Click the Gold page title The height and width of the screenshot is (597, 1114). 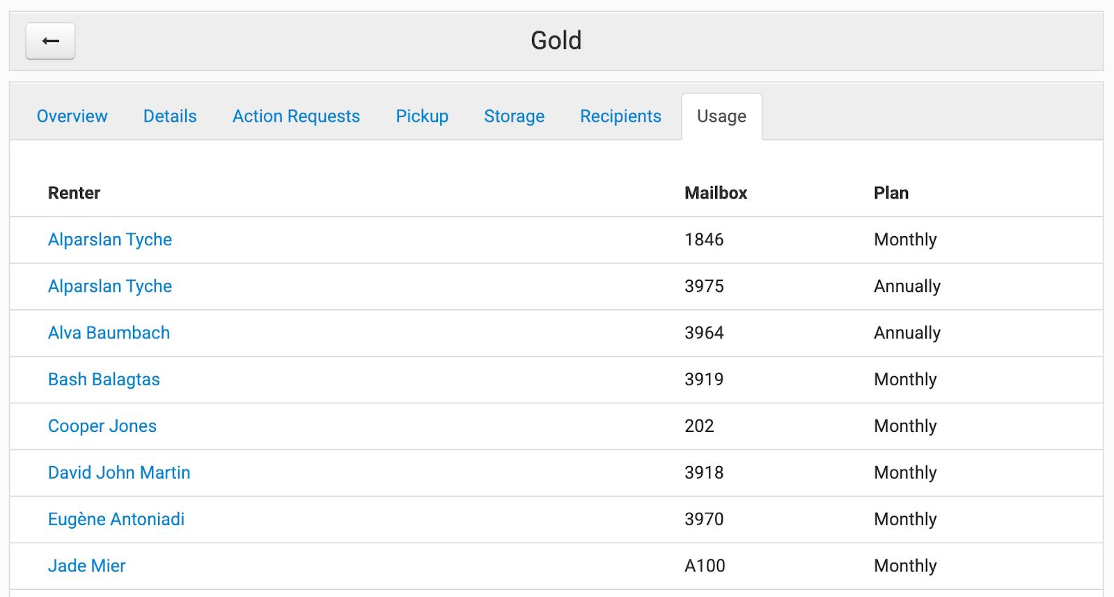point(556,40)
